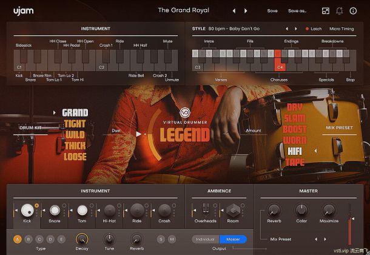
Task: Select next style arrow
Action: click(x=295, y=29)
